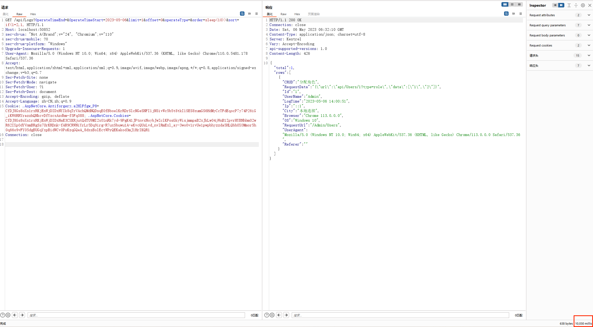This screenshot has width=593, height=327.
Task: Click the Content-Length: 426 response header
Action: tap(290, 53)
